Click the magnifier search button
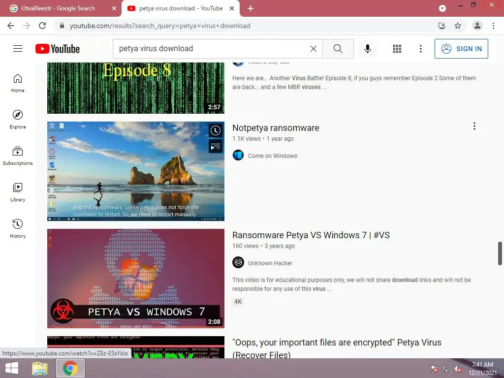 click(x=338, y=49)
